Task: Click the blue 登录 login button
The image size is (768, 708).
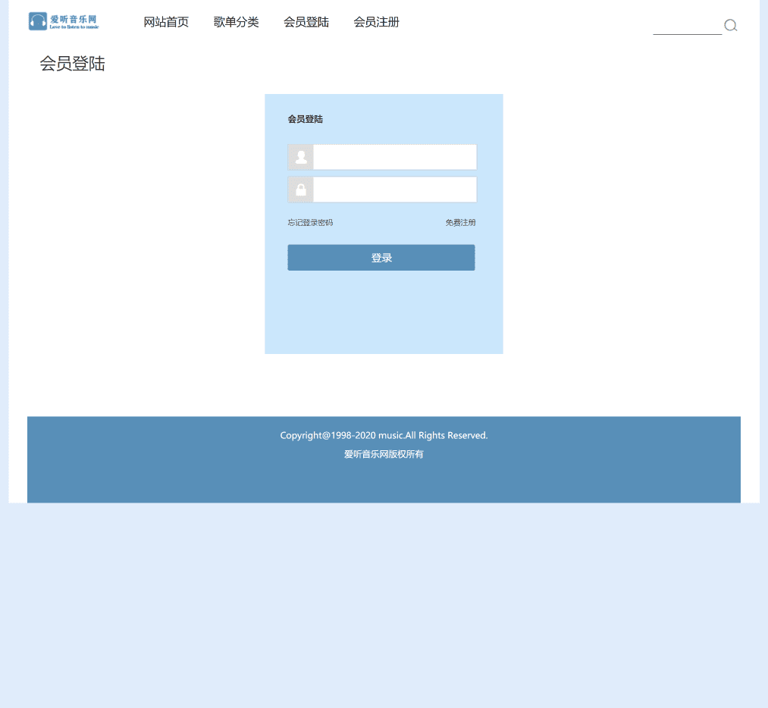Action: point(381,257)
